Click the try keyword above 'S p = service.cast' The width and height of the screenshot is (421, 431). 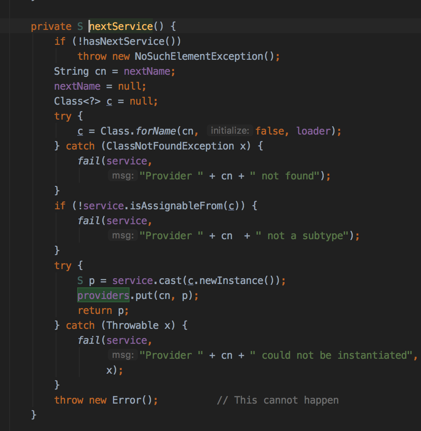pos(63,266)
